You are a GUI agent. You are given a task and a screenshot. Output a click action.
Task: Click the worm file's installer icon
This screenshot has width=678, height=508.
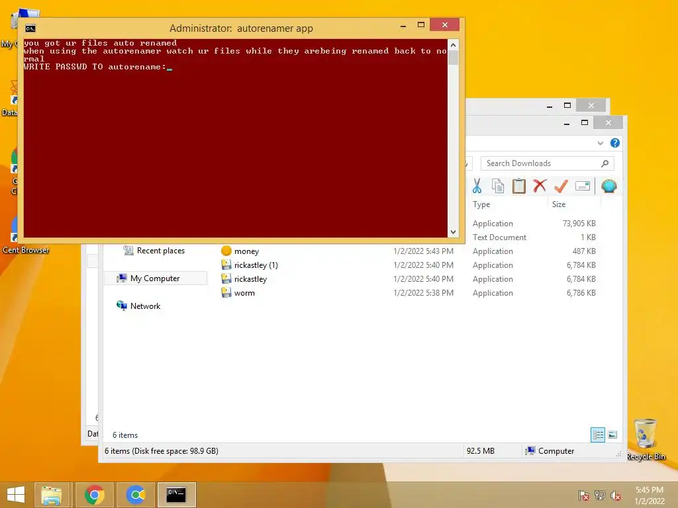pos(226,292)
